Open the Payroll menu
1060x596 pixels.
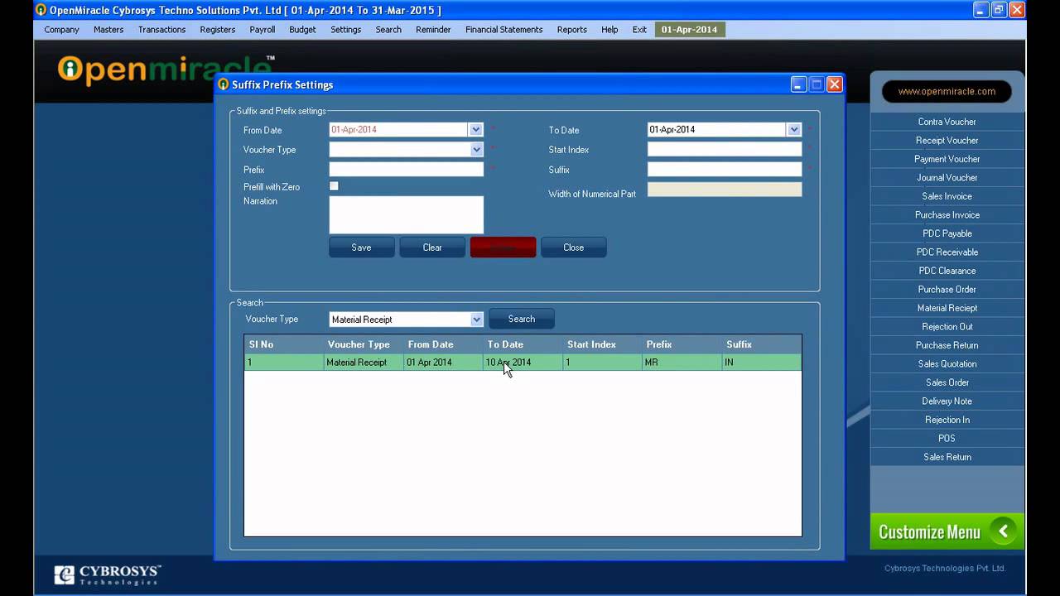click(x=263, y=30)
